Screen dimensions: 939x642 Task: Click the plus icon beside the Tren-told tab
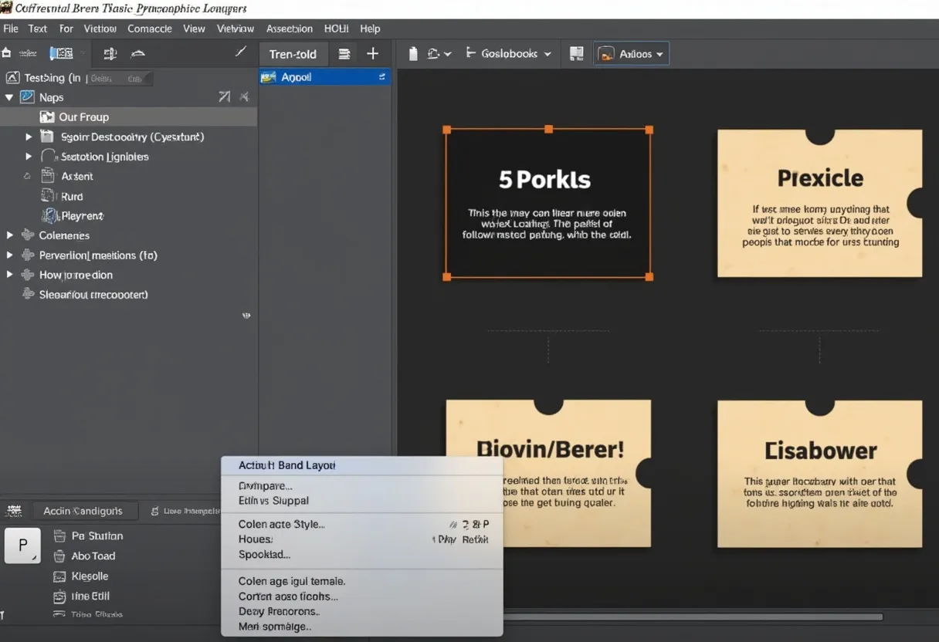[372, 54]
